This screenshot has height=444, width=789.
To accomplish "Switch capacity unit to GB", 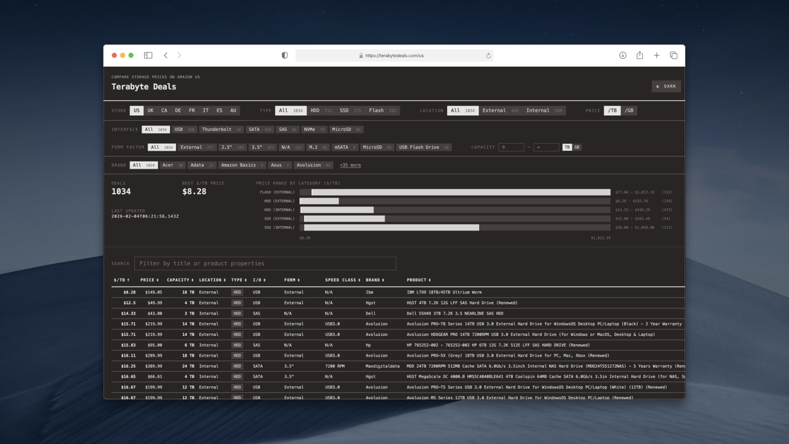I will (578, 147).
